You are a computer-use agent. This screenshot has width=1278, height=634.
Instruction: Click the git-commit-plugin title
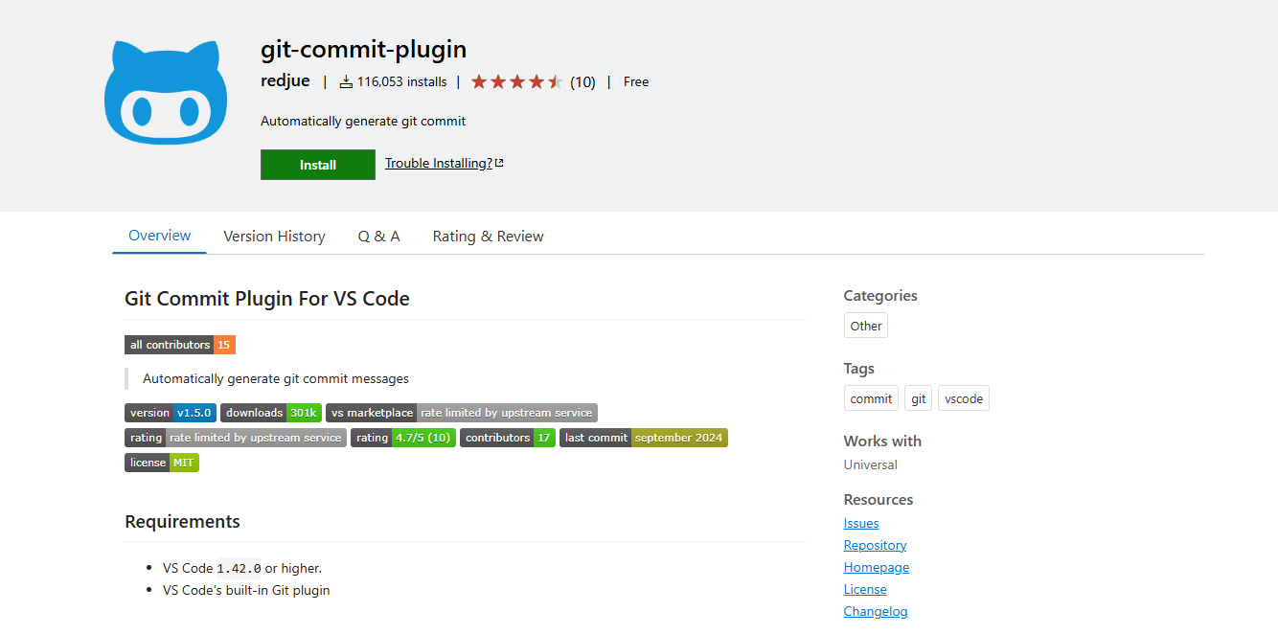click(x=364, y=48)
